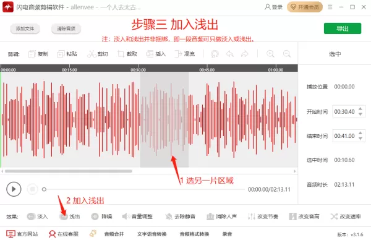Click the highlighted selected waveform region

164,119
